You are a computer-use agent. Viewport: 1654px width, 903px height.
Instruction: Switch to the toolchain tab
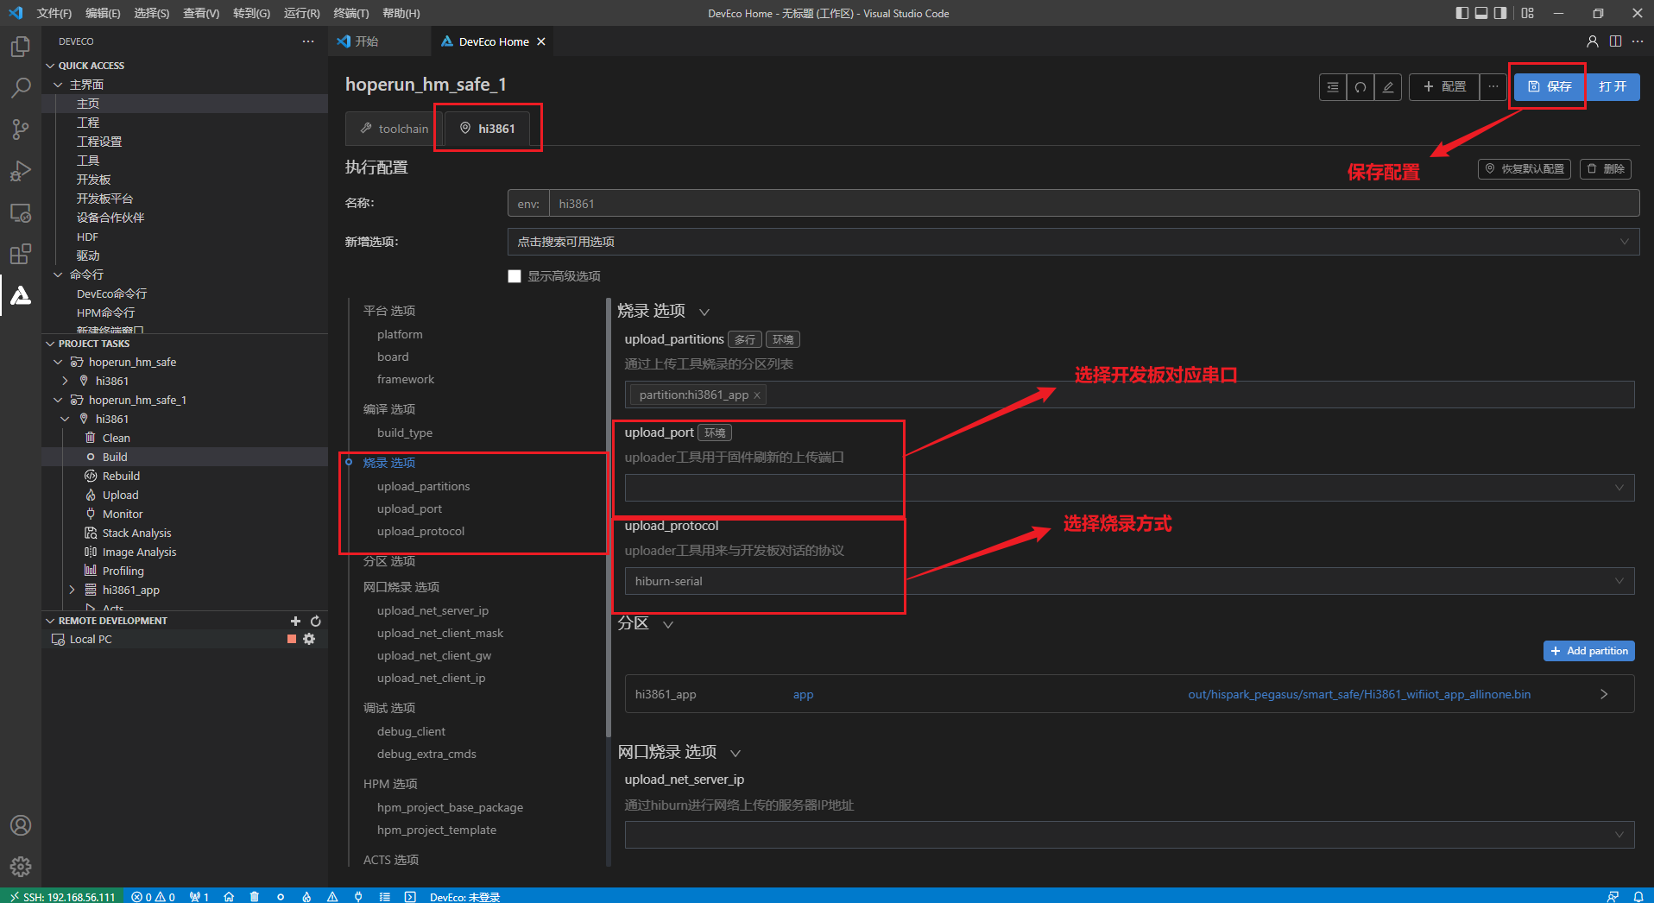coord(394,129)
